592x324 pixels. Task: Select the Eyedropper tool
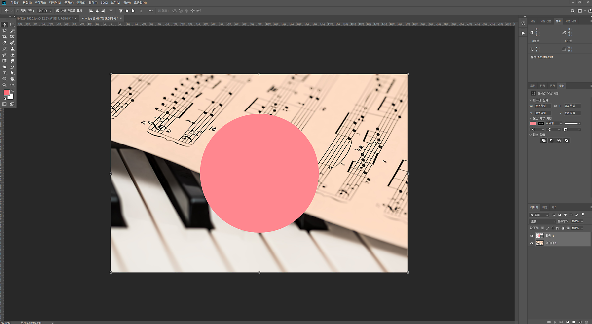5,43
